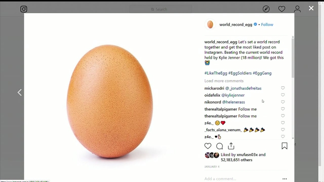
Task: Click the Search box in header
Action: click(161, 9)
